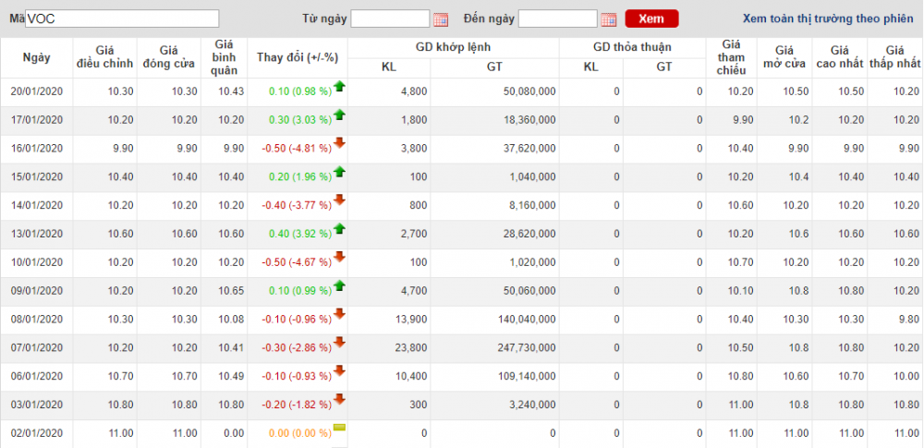This screenshot has width=924, height=448.
Task: Click the red down arrow on 06/01/2020 row
Action: (339, 370)
